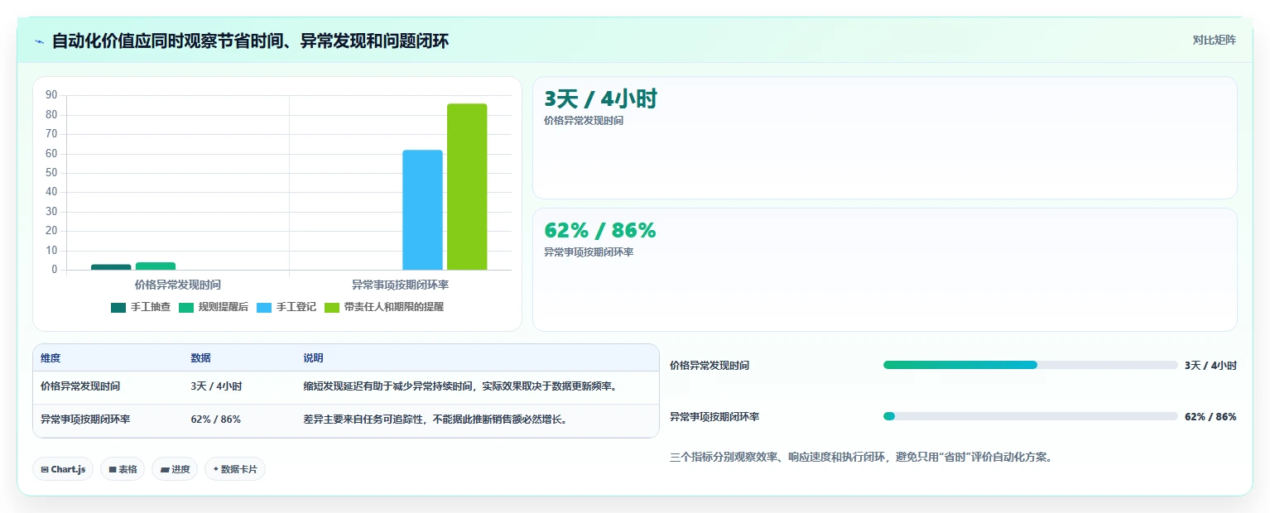
Task: Click the 表格 tag
Action: click(x=123, y=469)
